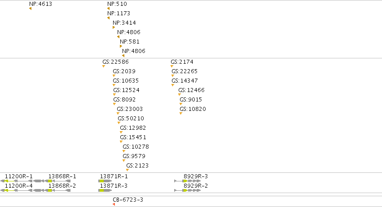Select the NP:1173 insertion marker
The width and height of the screenshot is (382, 207).
pos(109,18)
